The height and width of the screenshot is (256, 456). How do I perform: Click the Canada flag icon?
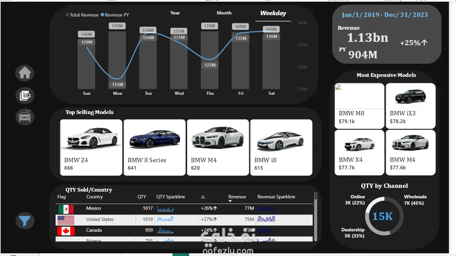coord(66,231)
